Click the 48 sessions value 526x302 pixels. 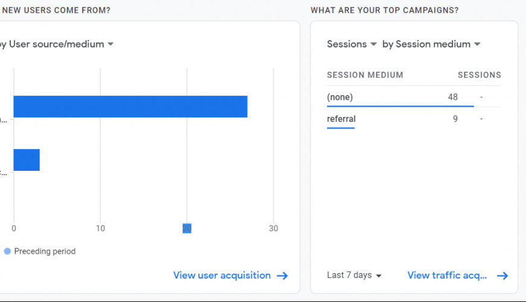(452, 97)
